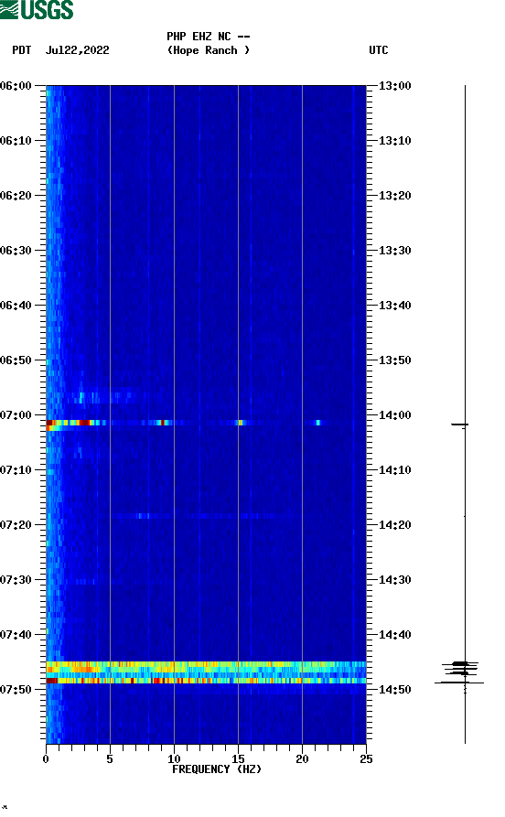The image size is (505, 817).
Task: Click the 14:50 UTC time label
Action: coord(395,689)
